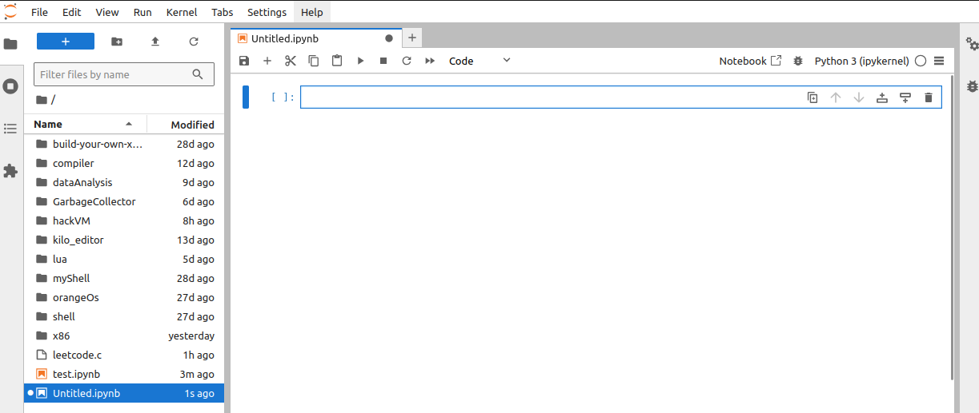Viewport: 979px width, 413px height.
Task: Select the build-your-own-x folder
Action: [x=124, y=145]
